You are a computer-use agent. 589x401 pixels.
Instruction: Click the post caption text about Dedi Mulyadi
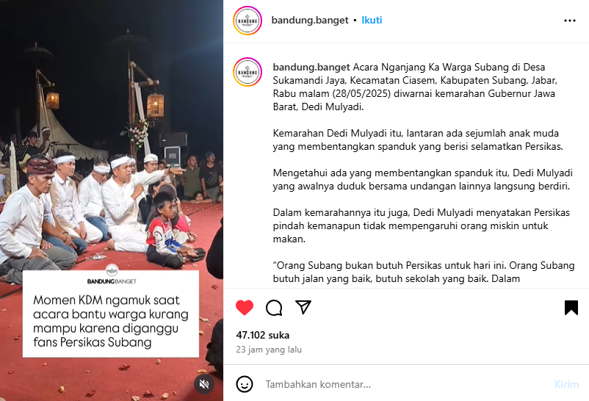click(x=423, y=173)
